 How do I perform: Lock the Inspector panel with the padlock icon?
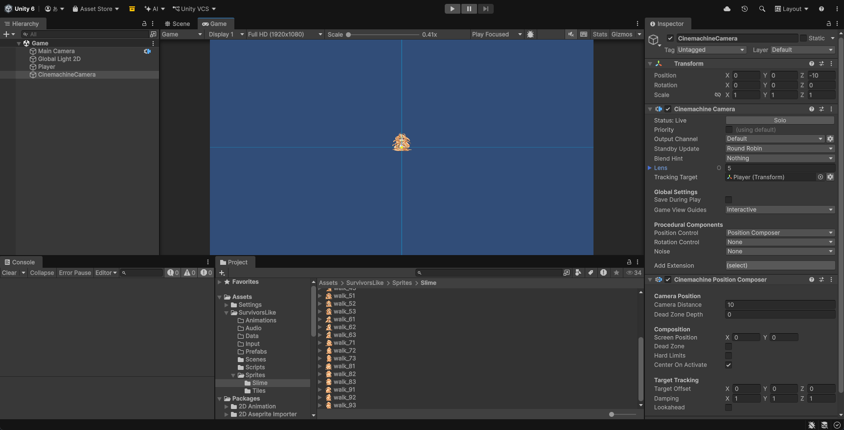828,23
